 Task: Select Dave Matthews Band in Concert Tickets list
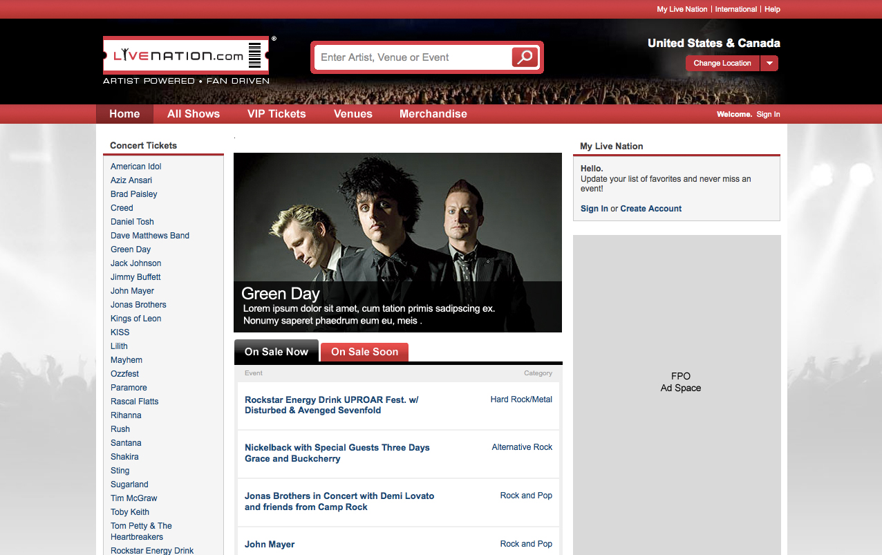click(150, 236)
